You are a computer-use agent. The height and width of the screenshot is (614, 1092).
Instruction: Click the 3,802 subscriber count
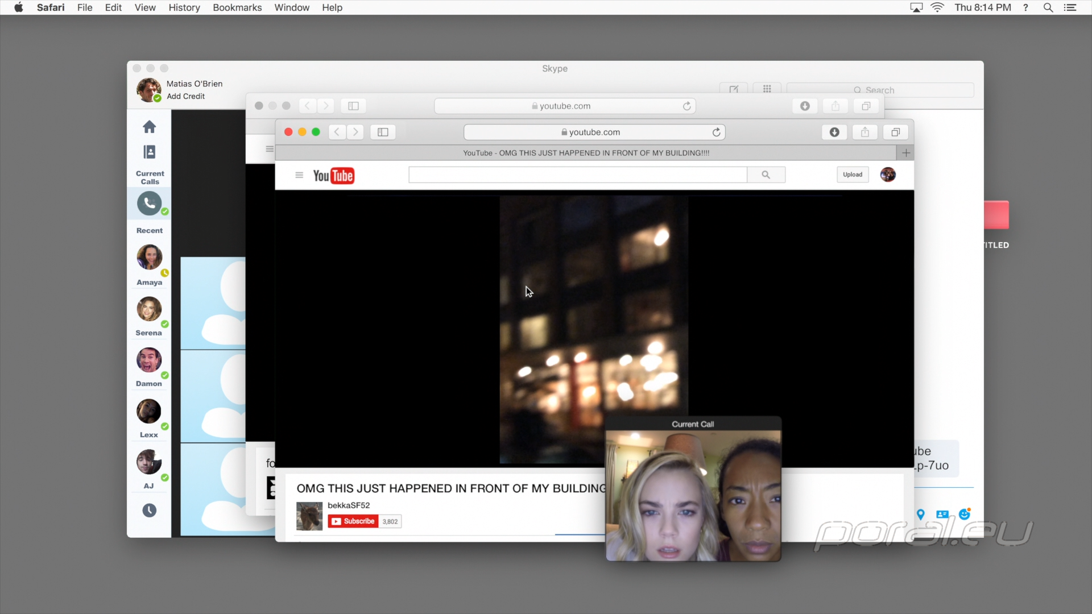coord(390,521)
